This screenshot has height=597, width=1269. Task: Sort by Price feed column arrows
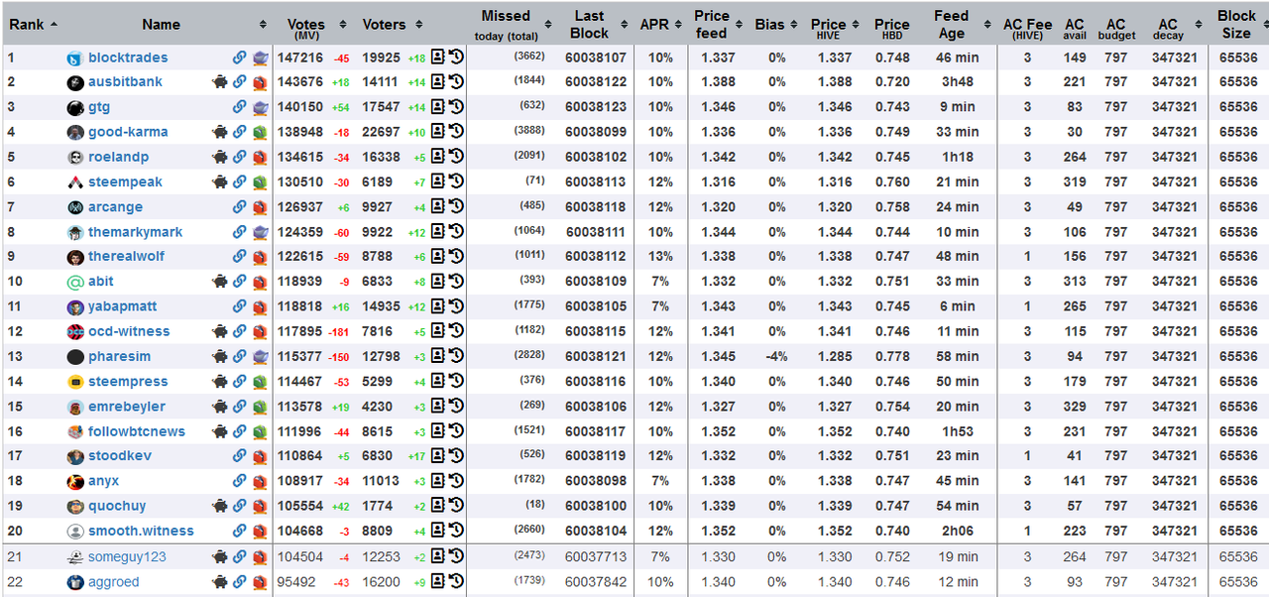pos(740,25)
